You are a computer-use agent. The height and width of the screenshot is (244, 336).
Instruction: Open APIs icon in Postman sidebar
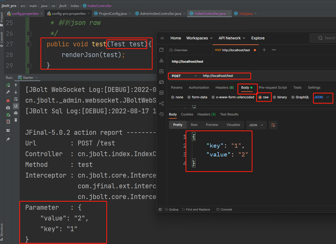(161, 61)
